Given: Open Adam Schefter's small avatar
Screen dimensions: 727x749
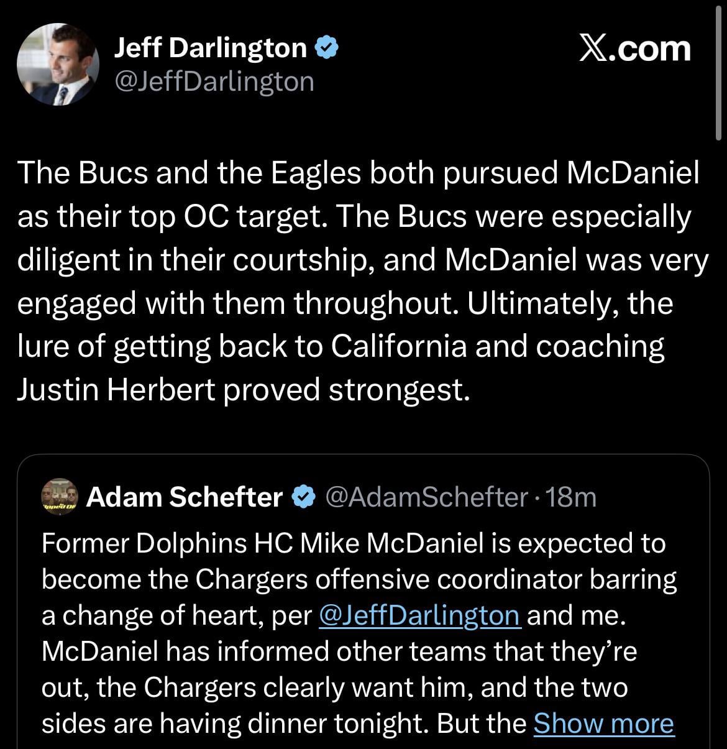Looking at the screenshot, I should coord(58,496).
